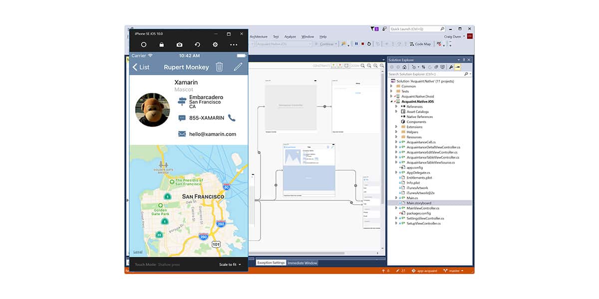Open simulator more options ellipsis
The image size is (599, 299).
pyautogui.click(x=234, y=44)
